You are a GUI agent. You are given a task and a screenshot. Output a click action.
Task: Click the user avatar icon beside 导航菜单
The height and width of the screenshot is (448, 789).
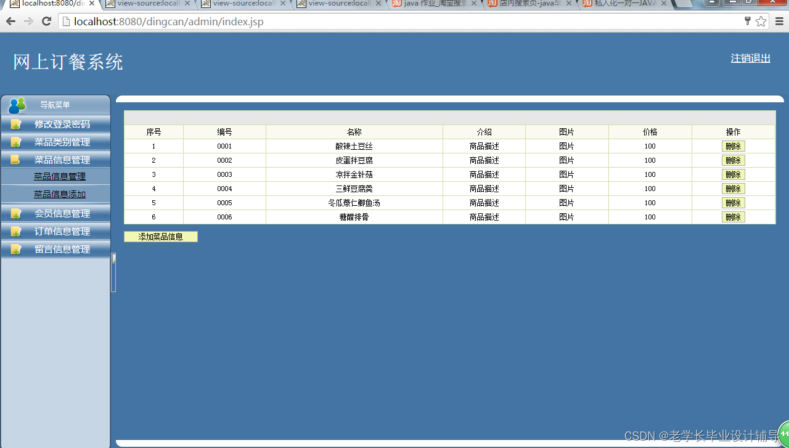[x=17, y=105]
